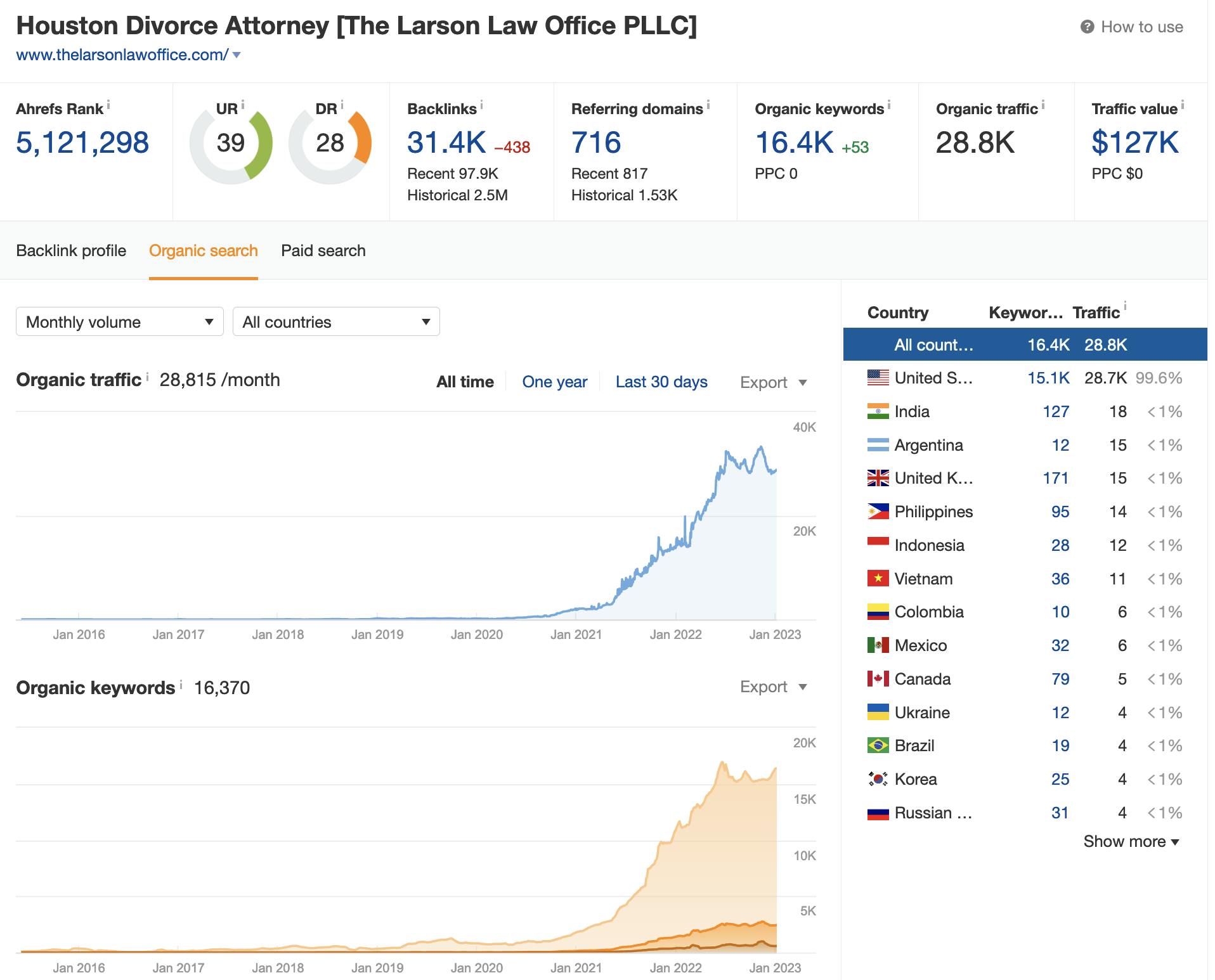
Task: Select the All time chart range
Action: tap(465, 382)
